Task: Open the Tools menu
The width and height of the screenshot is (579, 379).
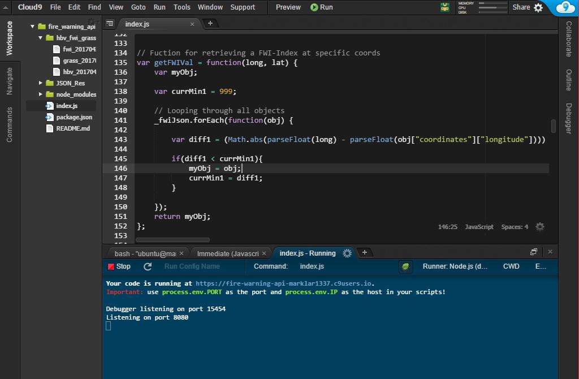Action: tap(182, 7)
